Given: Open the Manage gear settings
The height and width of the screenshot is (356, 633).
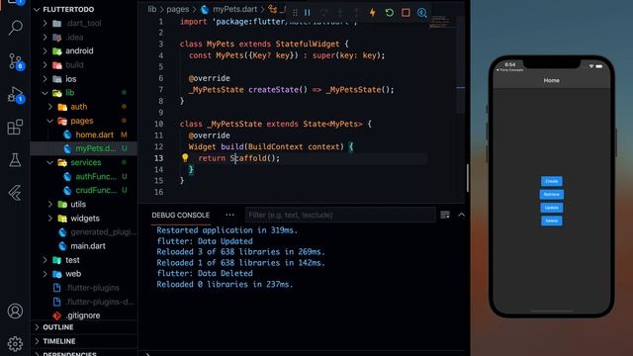Looking at the screenshot, I should click(16, 343).
